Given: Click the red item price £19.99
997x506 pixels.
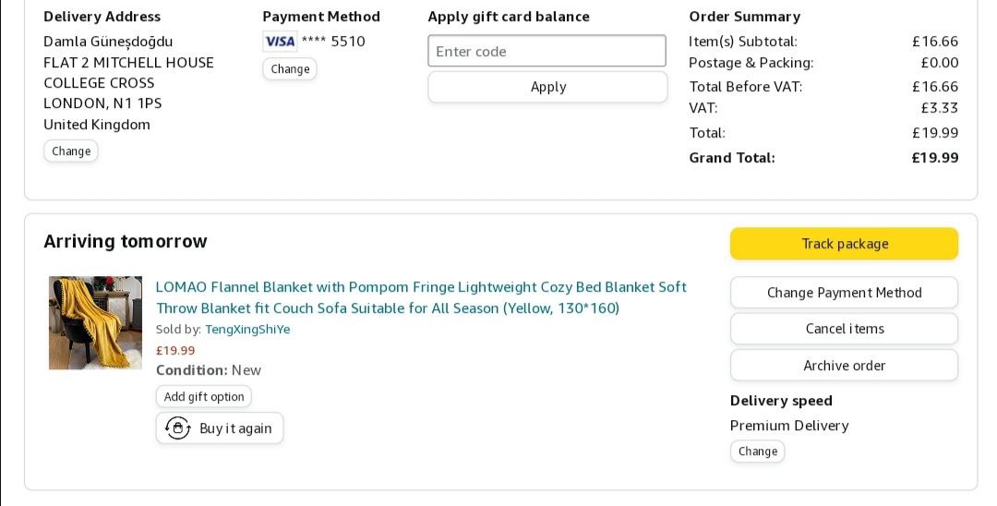Looking at the screenshot, I should pos(175,351).
